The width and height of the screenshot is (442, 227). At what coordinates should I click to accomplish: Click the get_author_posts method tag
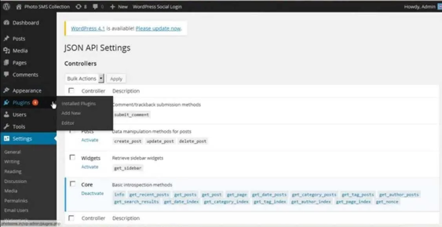tap(399, 194)
